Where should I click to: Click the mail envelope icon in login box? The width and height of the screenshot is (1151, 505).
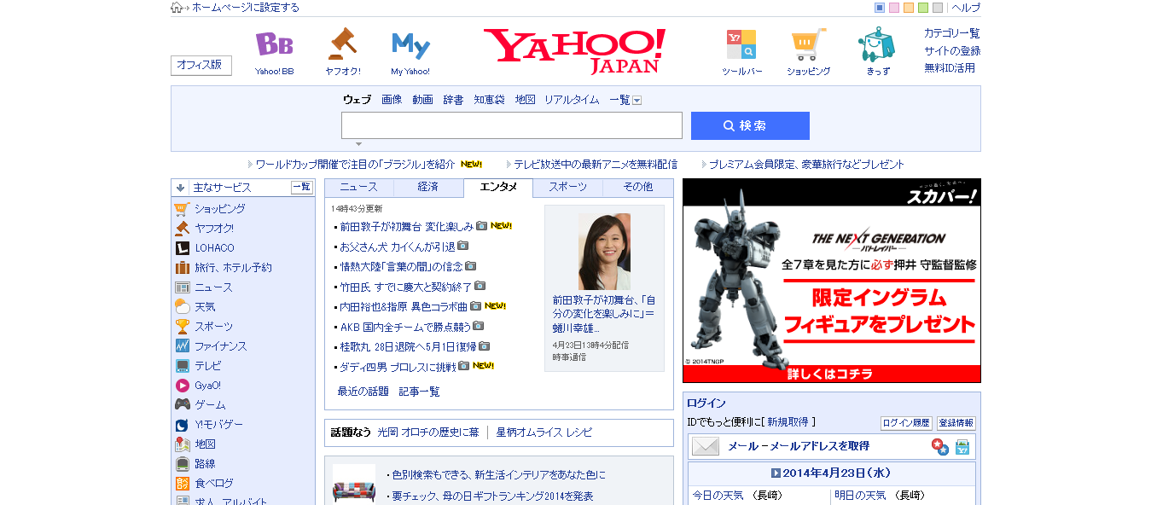[x=706, y=446]
